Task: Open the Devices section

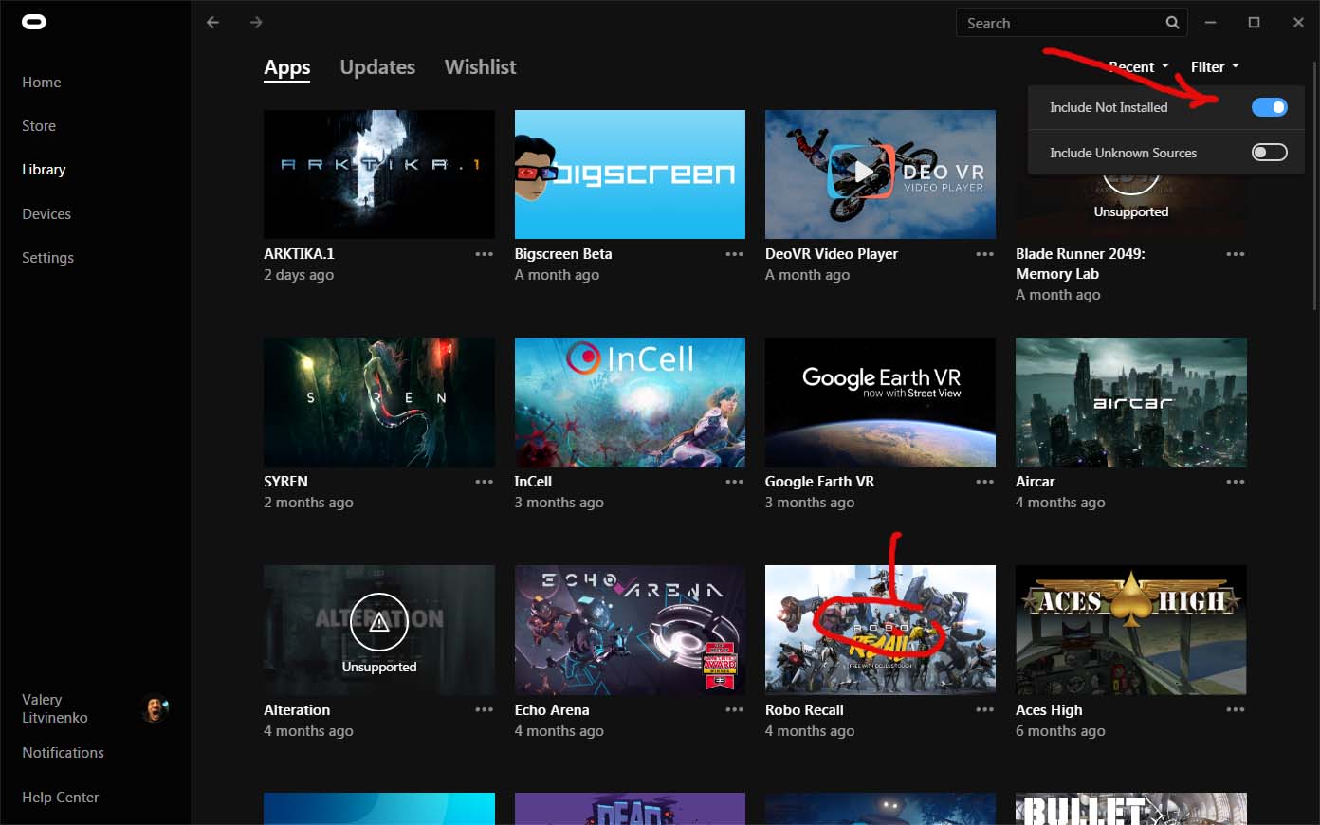Action: tap(46, 214)
